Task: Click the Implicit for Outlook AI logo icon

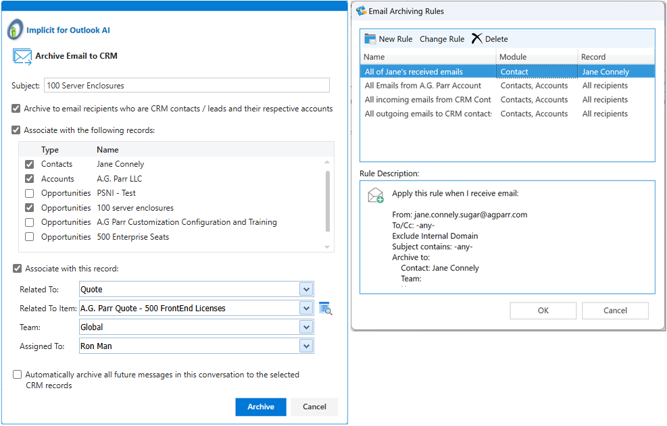Action: pos(15,30)
